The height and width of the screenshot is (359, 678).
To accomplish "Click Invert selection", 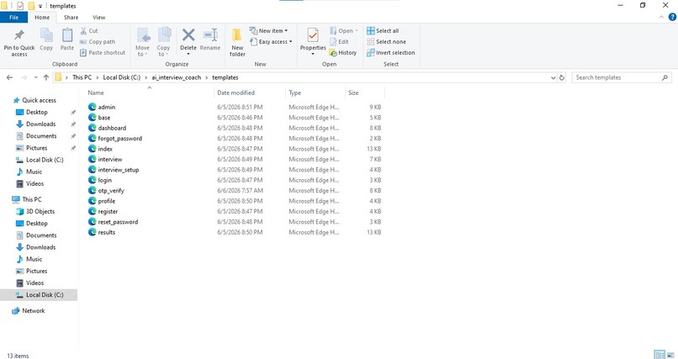I will (x=390, y=53).
